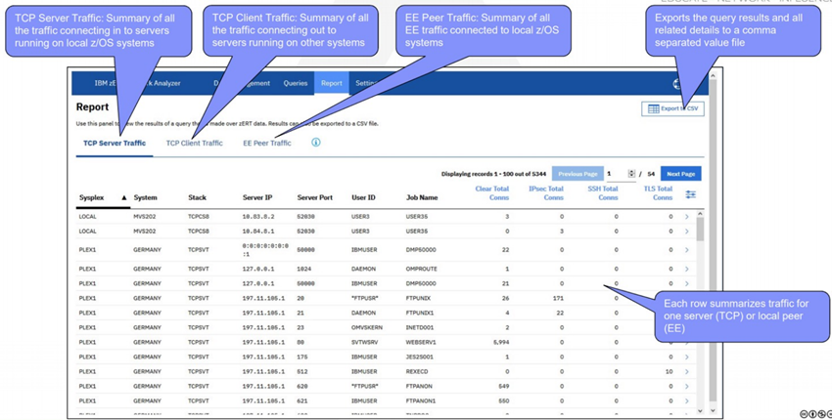Open the Queries menu item
The width and height of the screenshot is (832, 420).
(296, 83)
